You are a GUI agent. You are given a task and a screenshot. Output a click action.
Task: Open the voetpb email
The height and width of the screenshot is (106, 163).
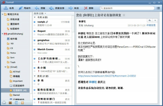(52, 23)
